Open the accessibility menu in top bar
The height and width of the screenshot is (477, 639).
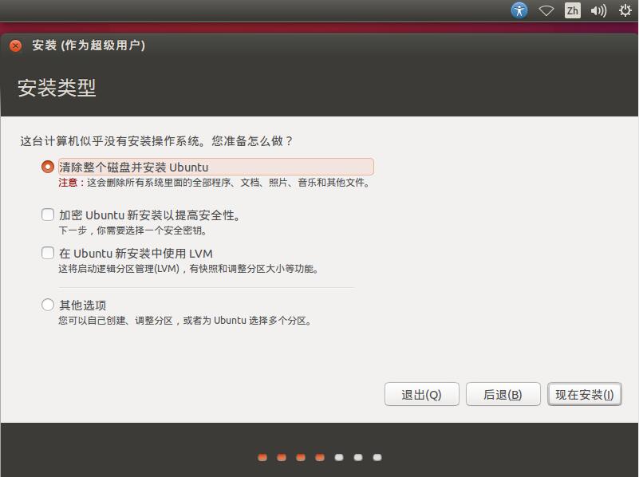pyautogui.click(x=519, y=10)
